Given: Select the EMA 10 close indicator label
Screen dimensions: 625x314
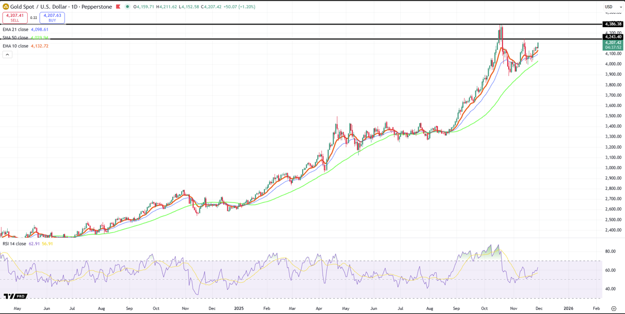Looking at the screenshot, I should click(15, 46).
